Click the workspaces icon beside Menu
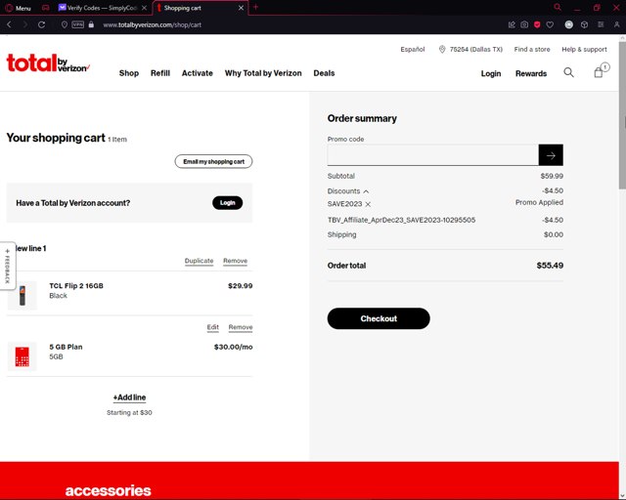 (46, 8)
